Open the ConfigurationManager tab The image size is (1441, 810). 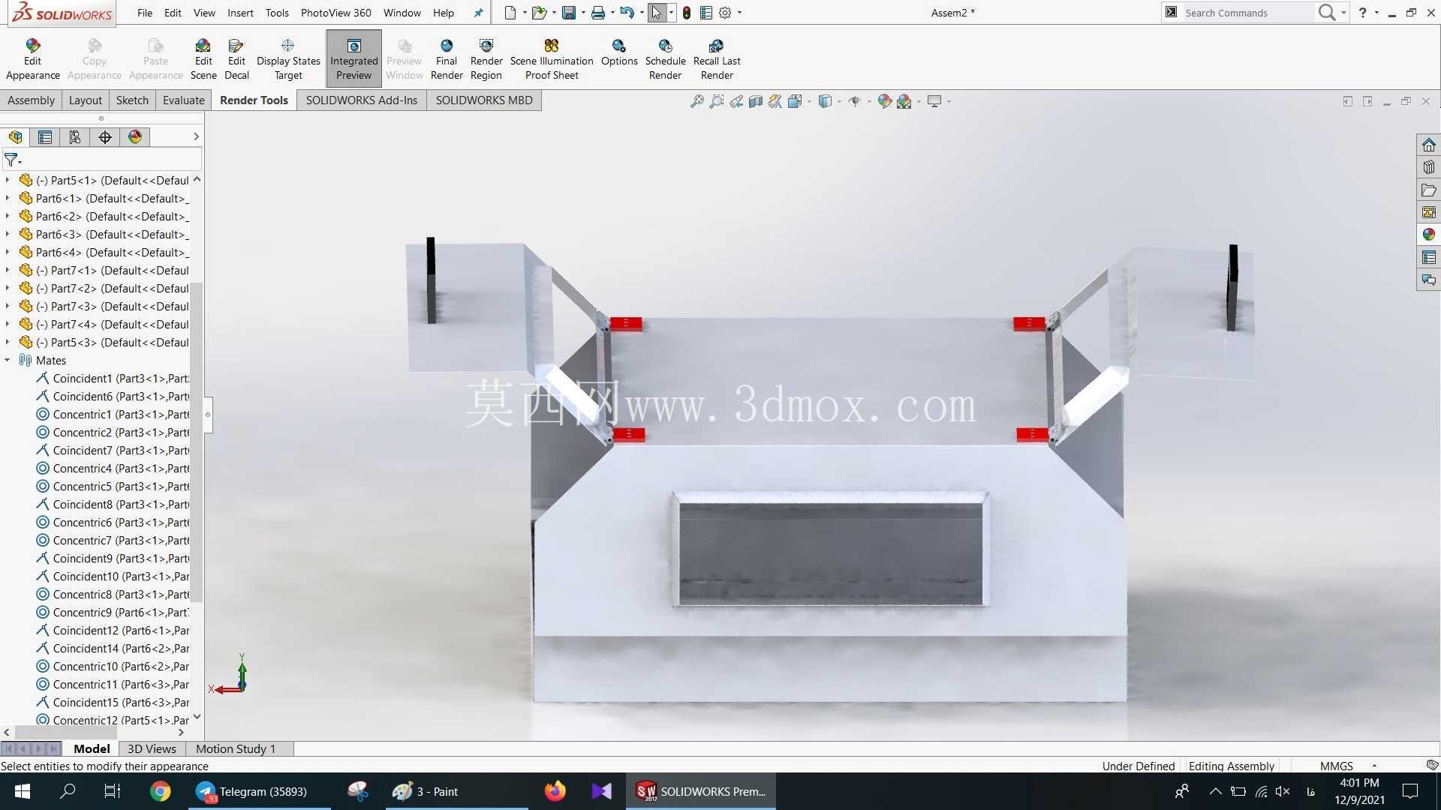[x=75, y=137]
